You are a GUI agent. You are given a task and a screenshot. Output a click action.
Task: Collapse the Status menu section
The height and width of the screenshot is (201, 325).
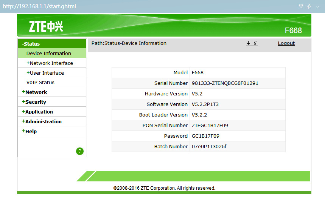pos(52,44)
